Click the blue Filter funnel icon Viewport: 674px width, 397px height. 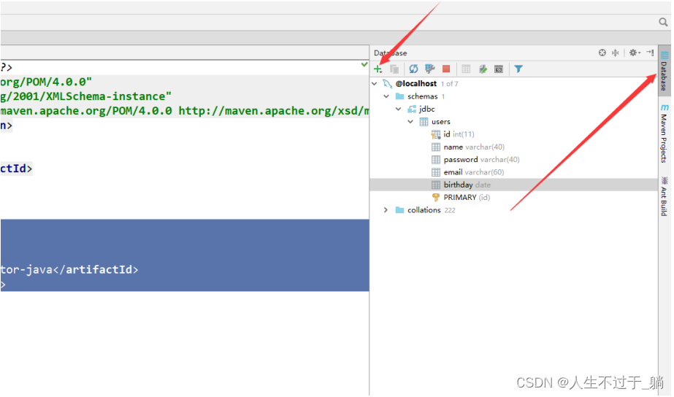(x=518, y=69)
